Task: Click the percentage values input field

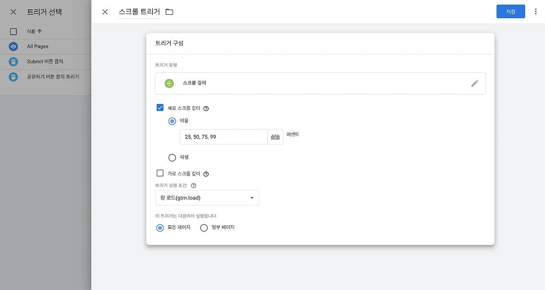Action: [x=224, y=137]
